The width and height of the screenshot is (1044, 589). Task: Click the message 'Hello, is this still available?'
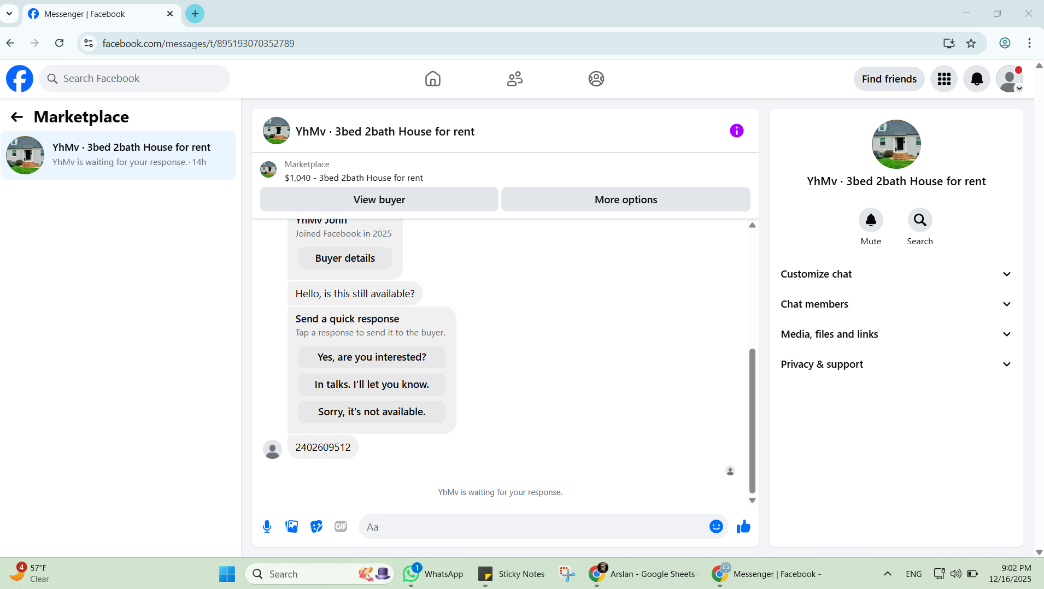click(355, 294)
